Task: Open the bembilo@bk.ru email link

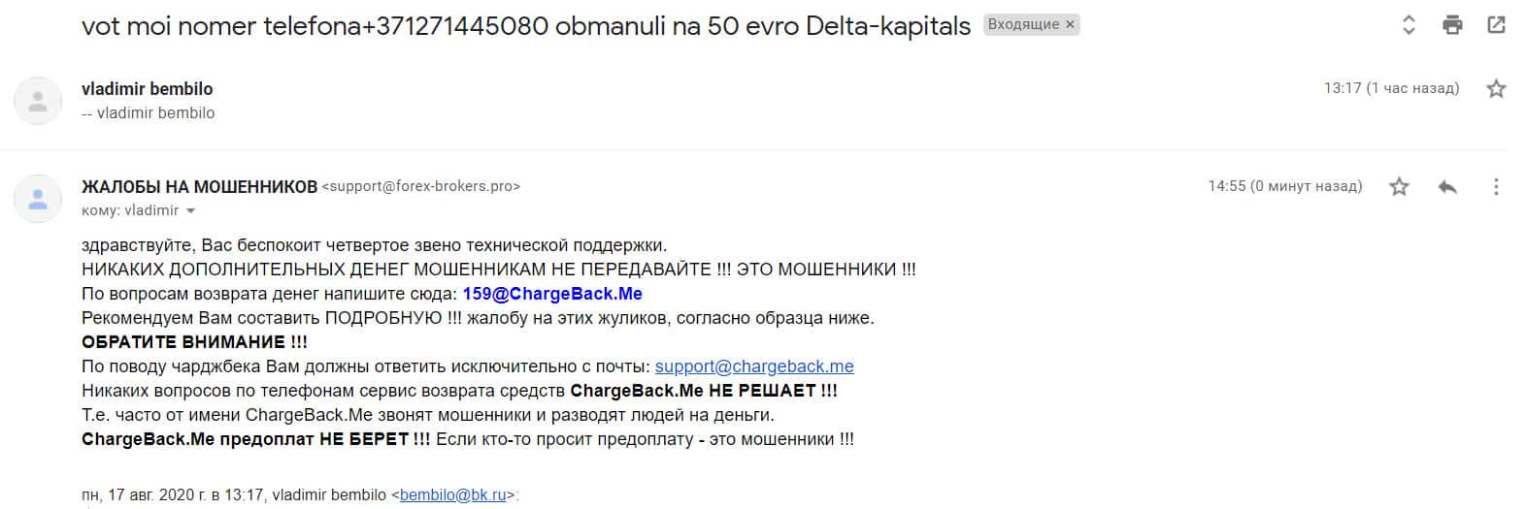Action: [x=452, y=494]
